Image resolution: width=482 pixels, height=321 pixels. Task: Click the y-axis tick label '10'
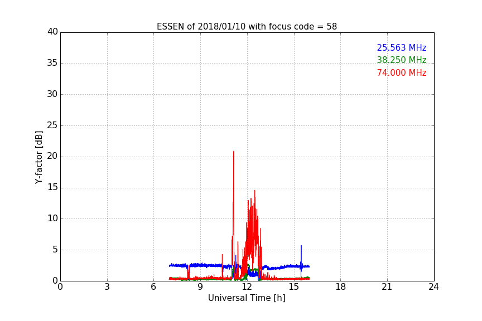pyautogui.click(x=52, y=218)
